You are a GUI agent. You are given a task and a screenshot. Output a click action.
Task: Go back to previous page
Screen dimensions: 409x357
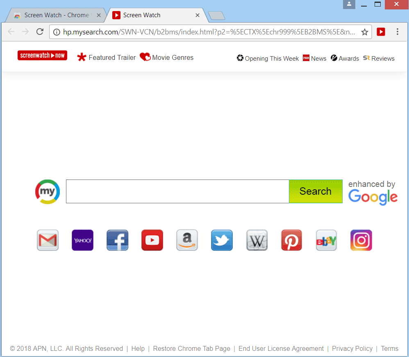coord(11,32)
